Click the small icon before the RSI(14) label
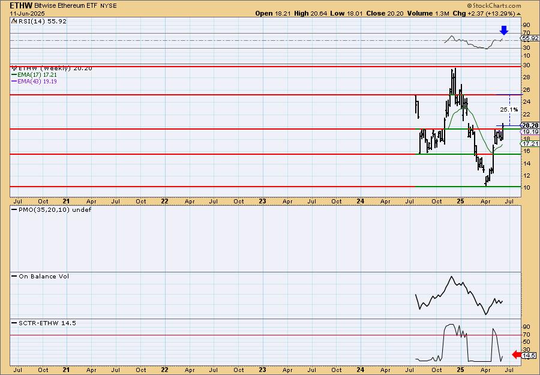540x375 pixels. pos(14,21)
